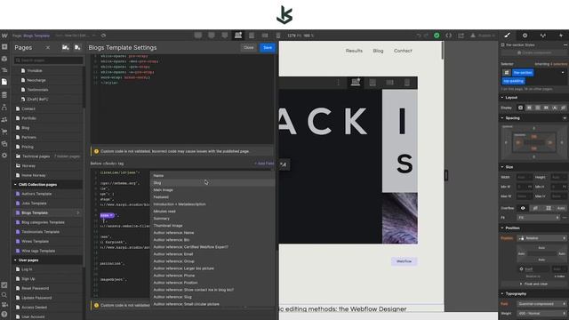Open the Navigator panel icon
This screenshot has width=569, height=320.
[4, 70]
